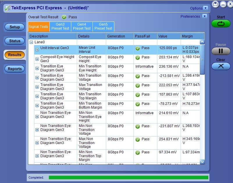Click the pass checkmark for Min Non Transition Voltage
233x183 pixels.
click(x=138, y=126)
